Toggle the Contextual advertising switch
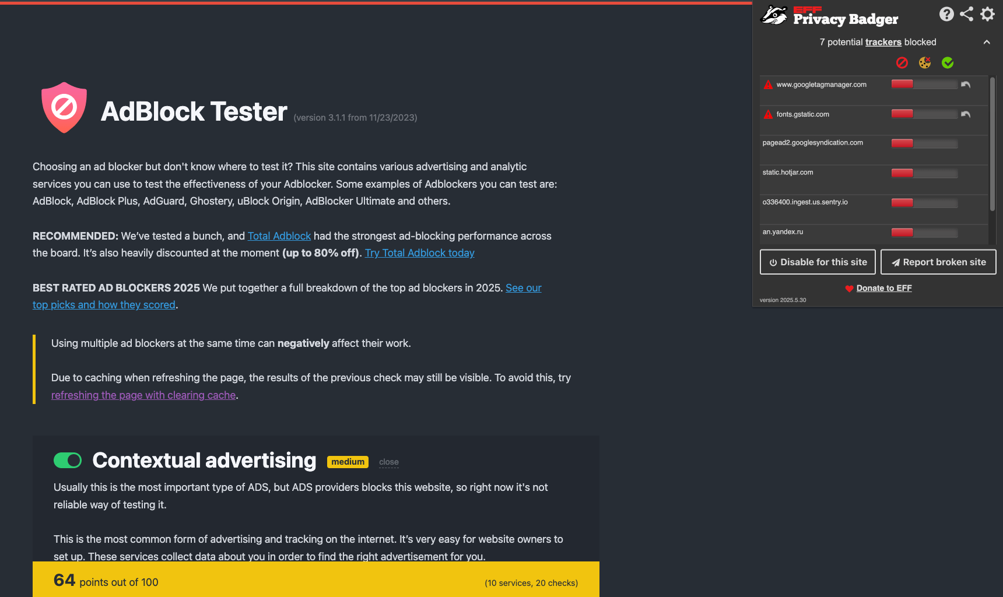The image size is (1003, 597). pos(68,461)
